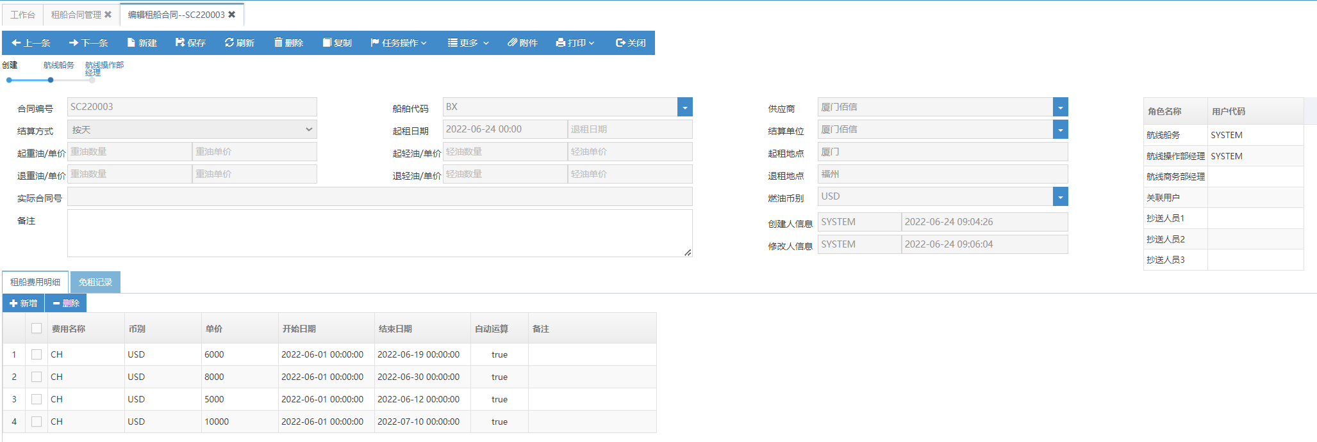Screen dimensions: 1317x442
Task: Go to next record with 下一条
Action: [88, 43]
